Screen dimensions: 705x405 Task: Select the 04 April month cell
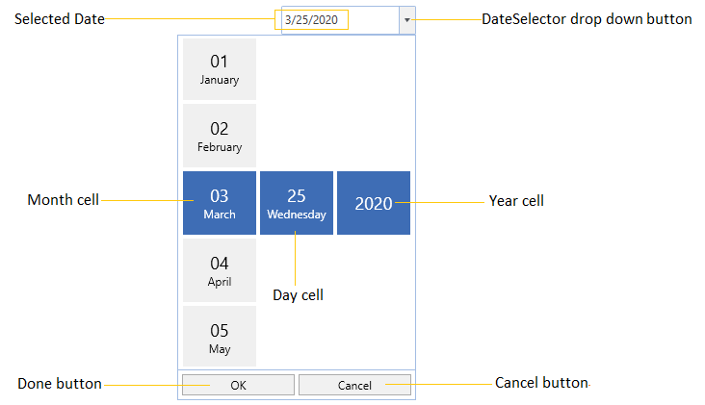pyautogui.click(x=220, y=270)
